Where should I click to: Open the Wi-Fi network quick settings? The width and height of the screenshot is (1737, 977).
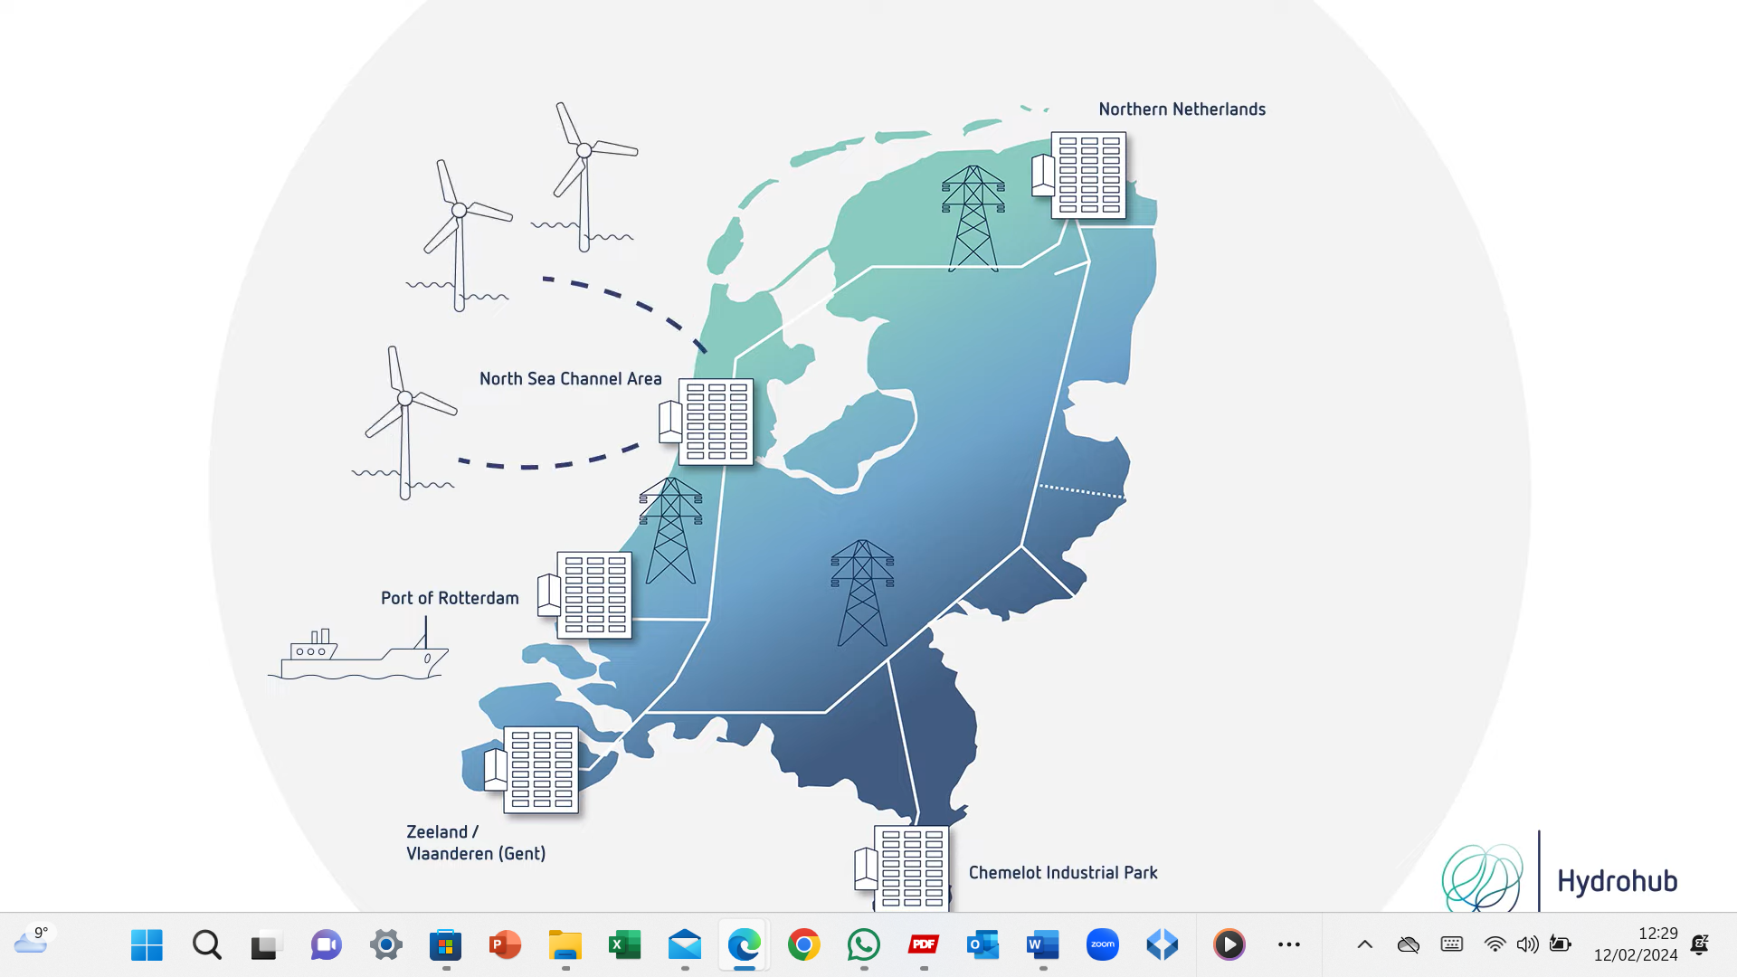point(1495,944)
